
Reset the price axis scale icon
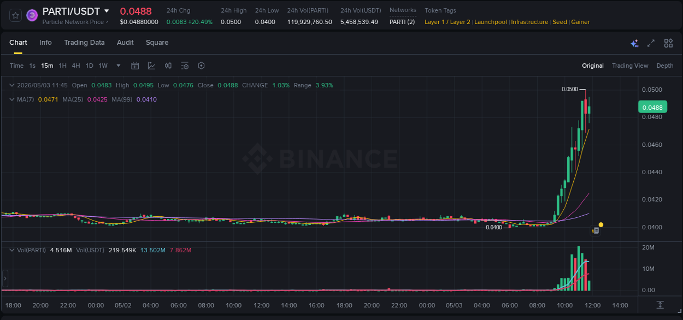click(660, 305)
